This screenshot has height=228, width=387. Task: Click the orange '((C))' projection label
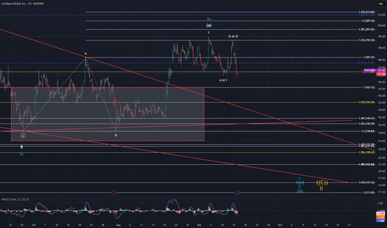pos(322,183)
